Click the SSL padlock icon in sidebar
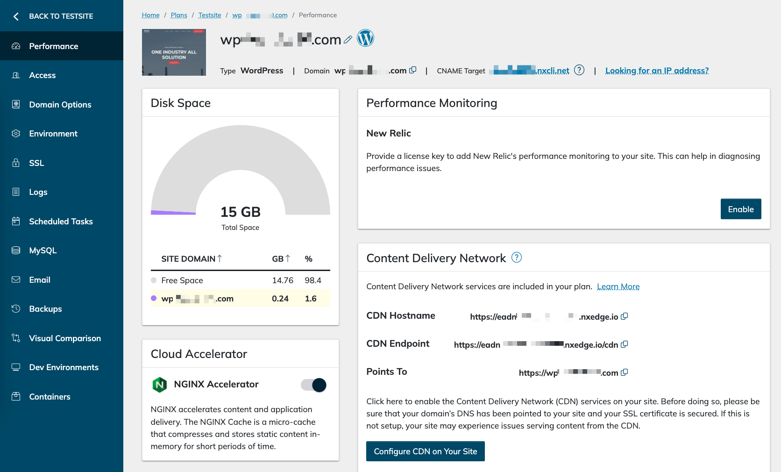 [x=16, y=163]
